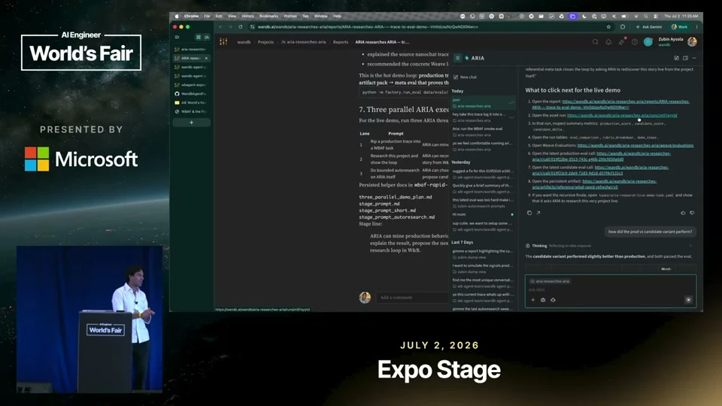Open the Apple menu

pyautogui.click(x=177, y=16)
